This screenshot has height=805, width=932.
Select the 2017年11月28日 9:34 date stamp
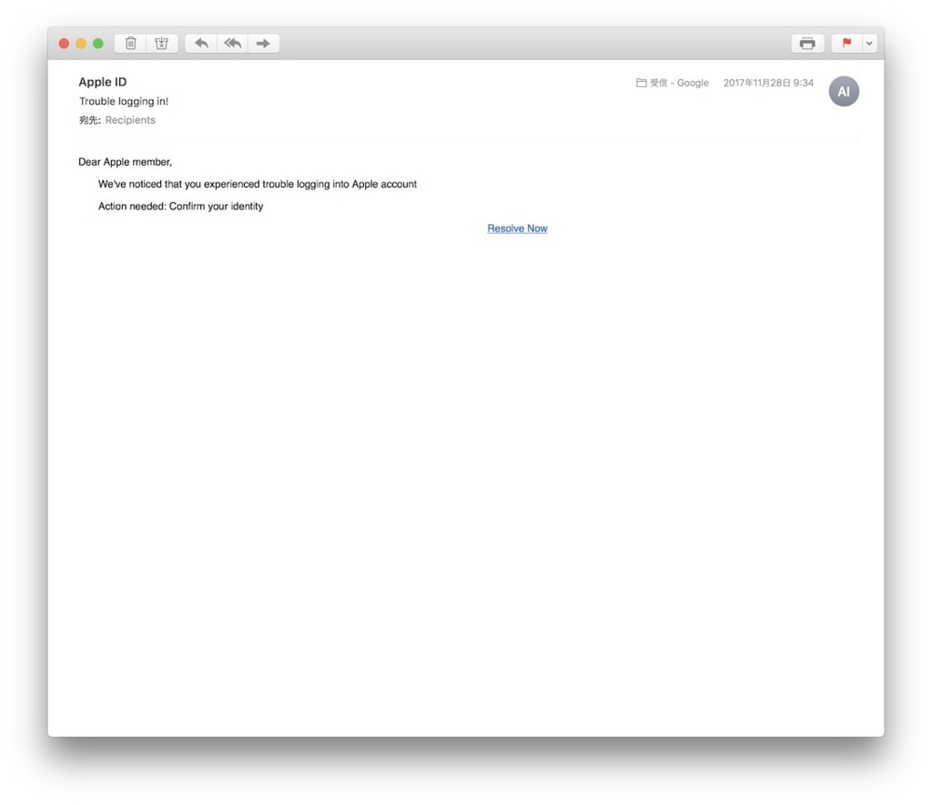768,83
